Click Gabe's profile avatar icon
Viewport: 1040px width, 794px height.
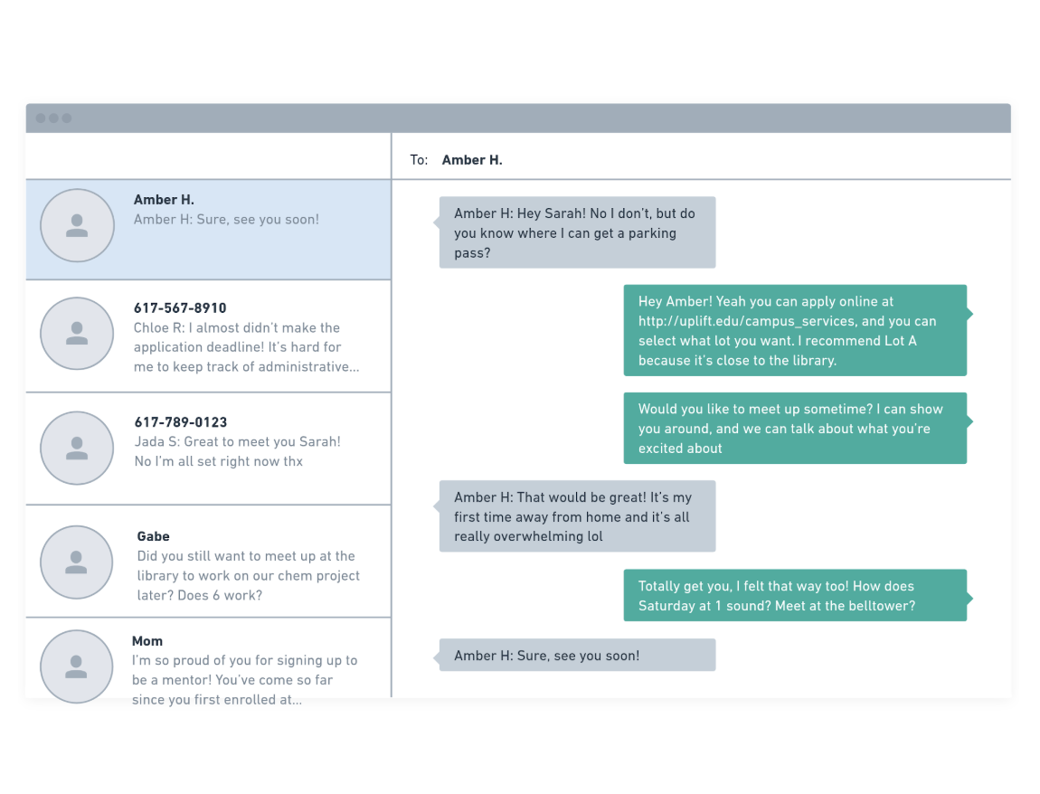pos(77,562)
